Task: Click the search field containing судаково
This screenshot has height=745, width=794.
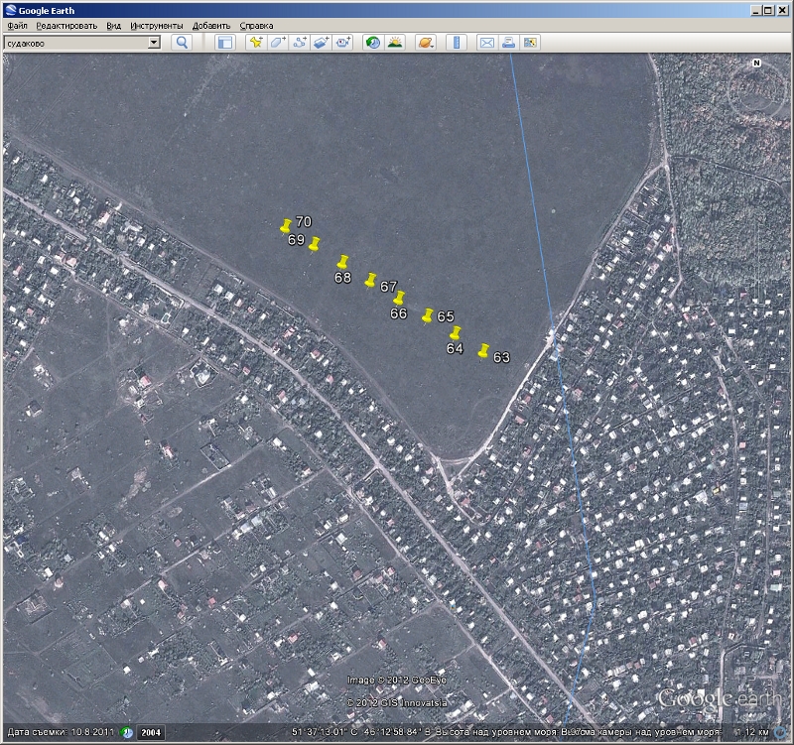Action: [76, 43]
